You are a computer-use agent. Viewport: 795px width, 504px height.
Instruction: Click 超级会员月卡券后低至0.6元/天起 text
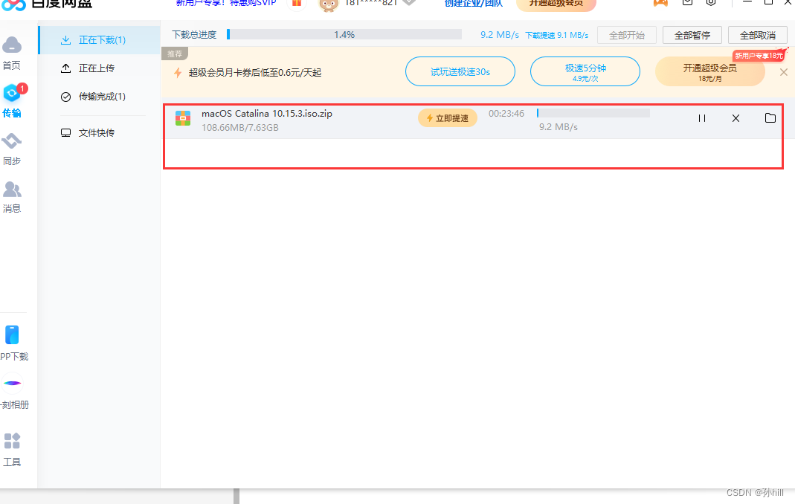coord(255,73)
